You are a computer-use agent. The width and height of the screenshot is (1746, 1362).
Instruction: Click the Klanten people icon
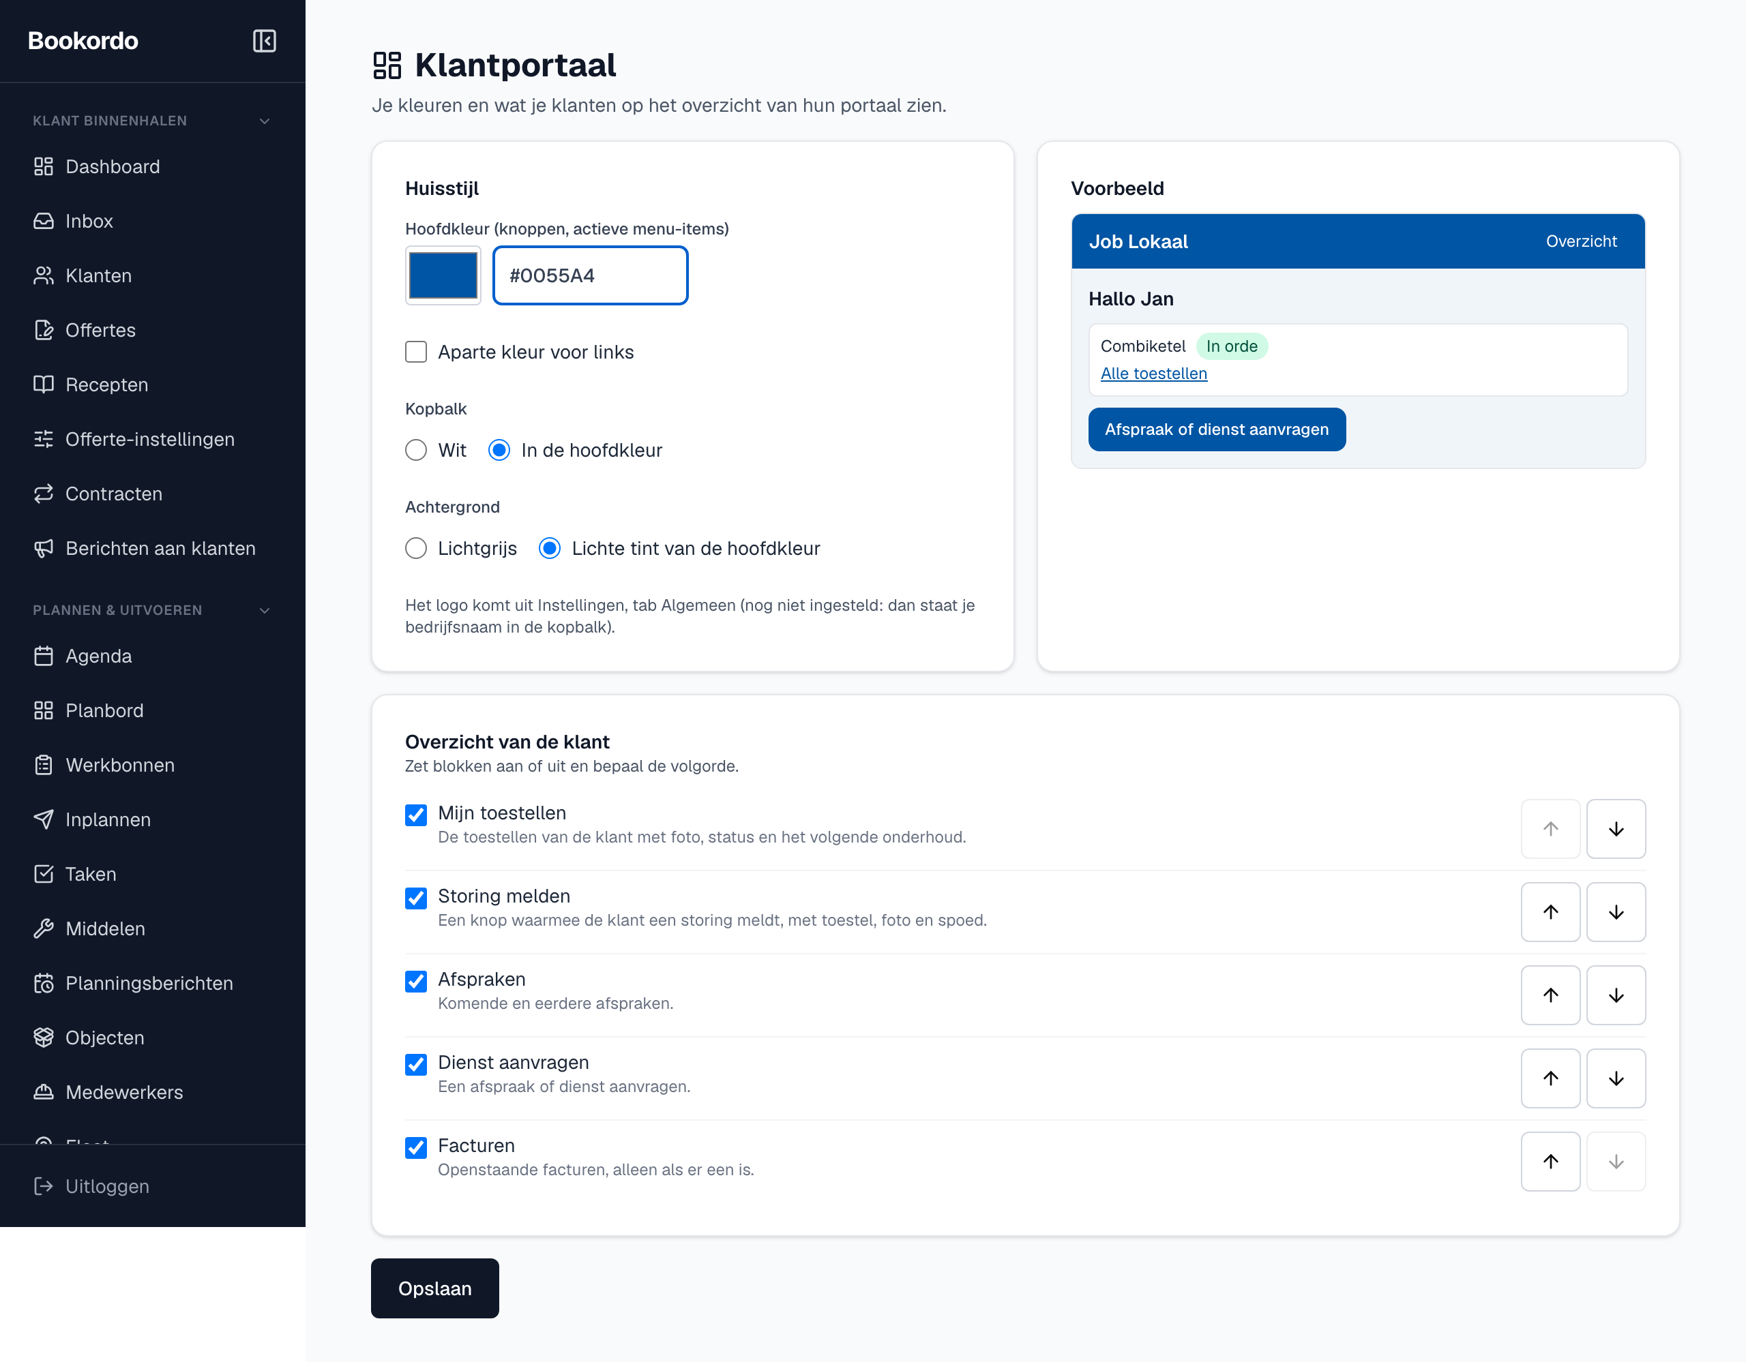tap(43, 275)
